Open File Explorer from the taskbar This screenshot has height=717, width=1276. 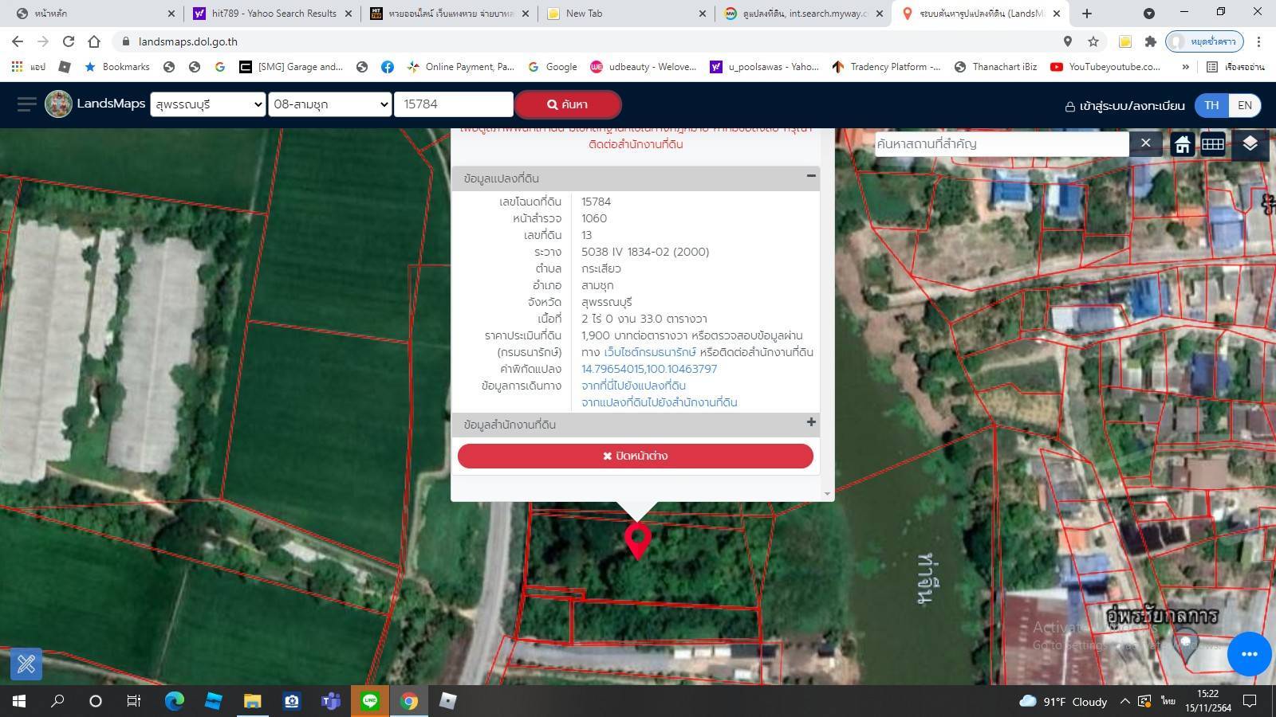pyautogui.click(x=252, y=701)
